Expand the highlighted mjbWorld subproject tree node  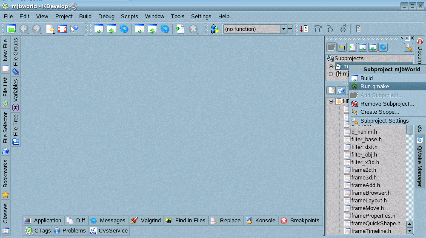(331, 66)
